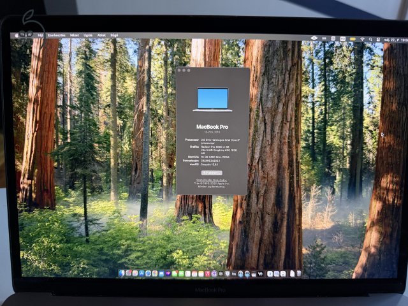Click the diamond-shaped menu bar icon
Screen dimensions: 408x306
(x=314, y=38)
